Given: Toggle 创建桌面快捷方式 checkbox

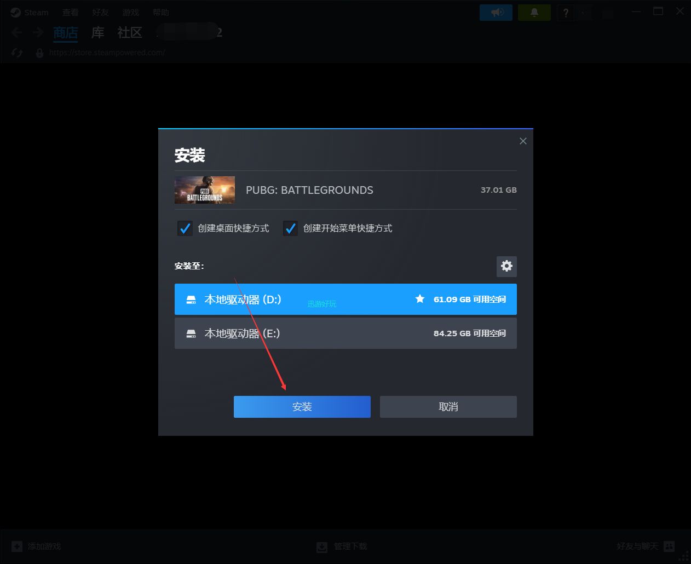Looking at the screenshot, I should coord(185,228).
